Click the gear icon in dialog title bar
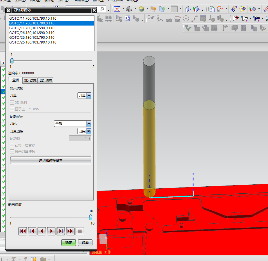 pyautogui.click(x=8, y=10)
